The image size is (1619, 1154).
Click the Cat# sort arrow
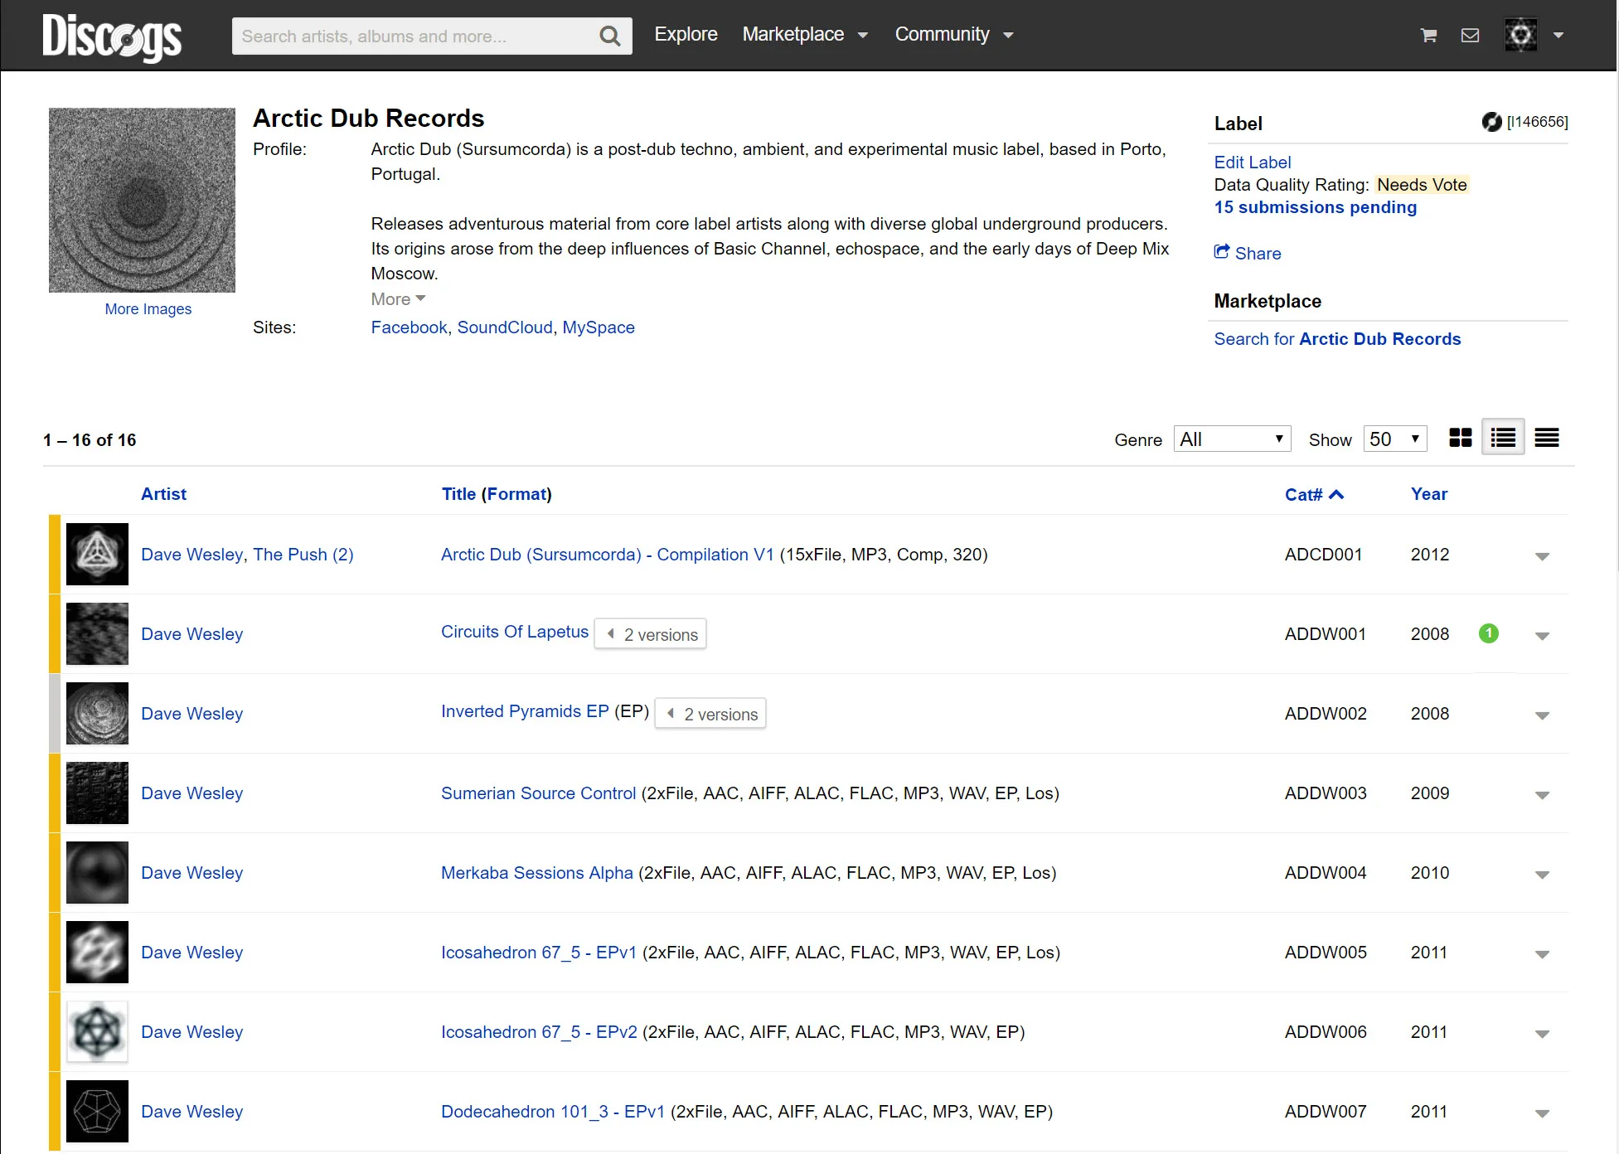pyautogui.click(x=1336, y=494)
